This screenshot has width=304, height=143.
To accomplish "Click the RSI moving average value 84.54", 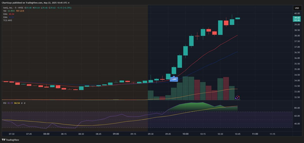I will [17, 103].
